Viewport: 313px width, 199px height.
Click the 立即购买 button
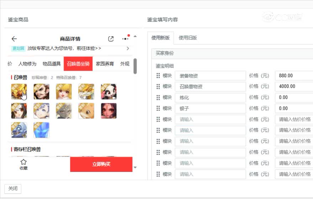tap(101, 164)
